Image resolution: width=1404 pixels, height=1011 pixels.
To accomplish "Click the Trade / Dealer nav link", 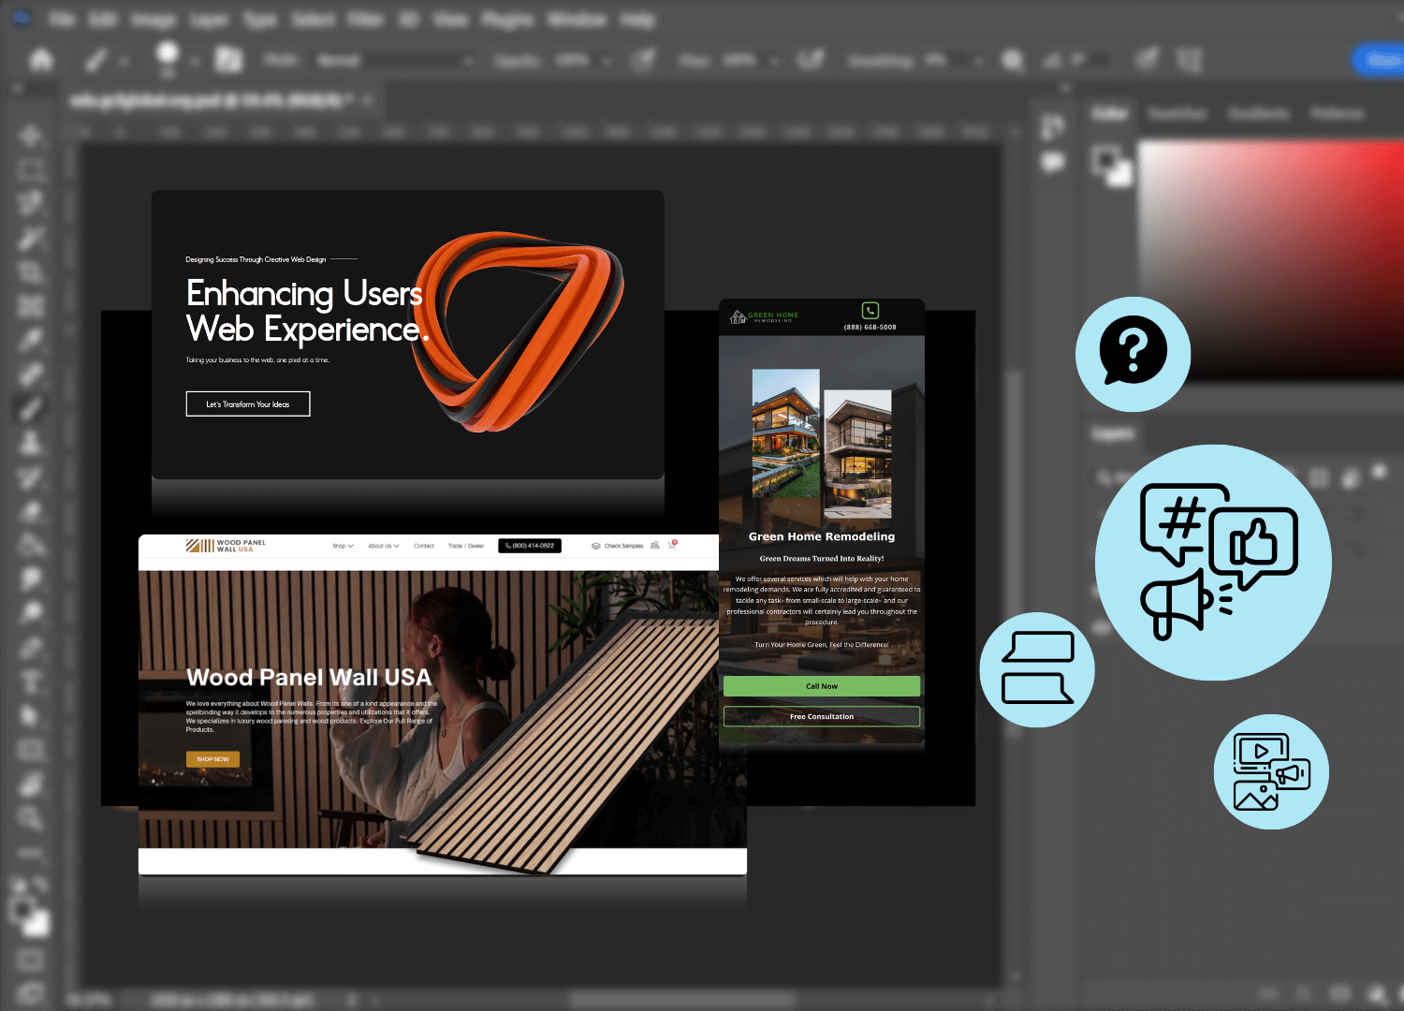I will [x=466, y=546].
